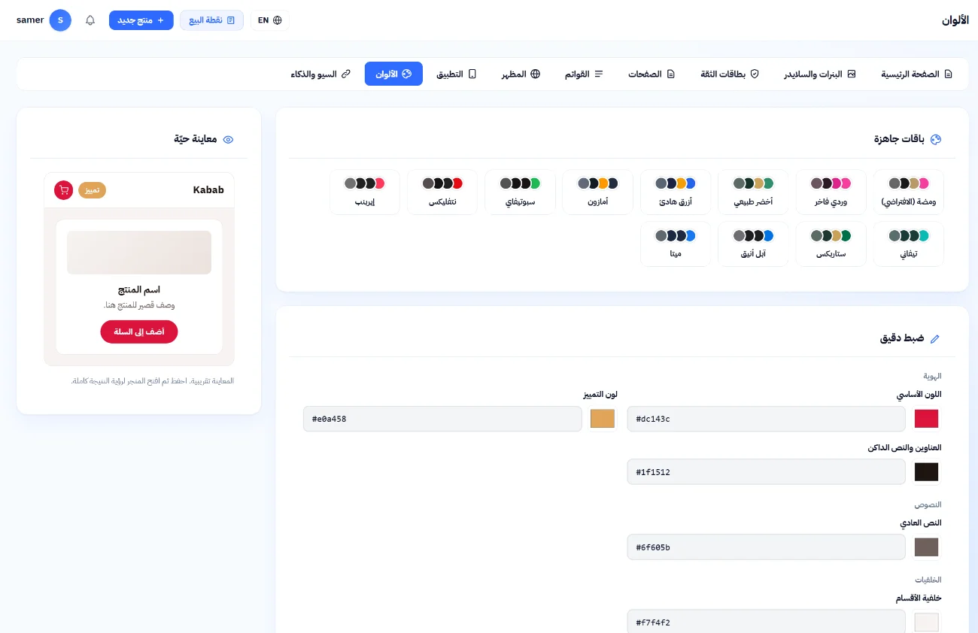The image size is (978, 633).
Task: Switch to the التطبيق tab
Action: pos(457,74)
